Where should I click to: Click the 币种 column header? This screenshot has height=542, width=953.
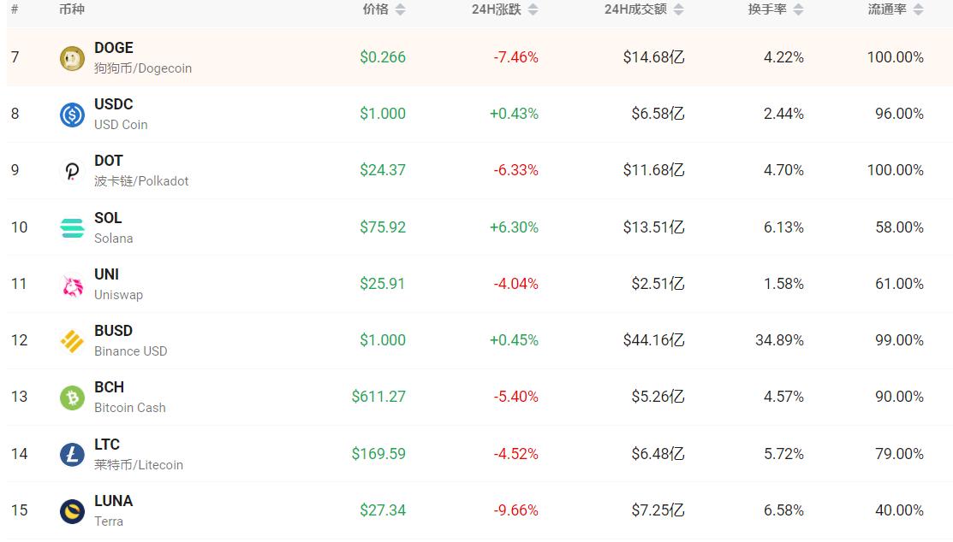[x=72, y=9]
